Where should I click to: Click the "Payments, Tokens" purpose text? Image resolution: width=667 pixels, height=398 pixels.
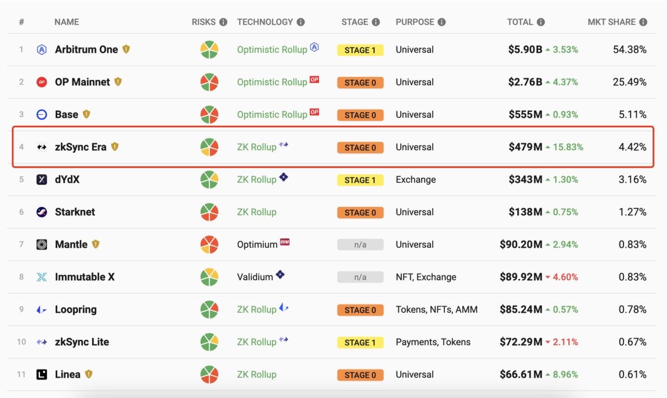click(x=433, y=342)
